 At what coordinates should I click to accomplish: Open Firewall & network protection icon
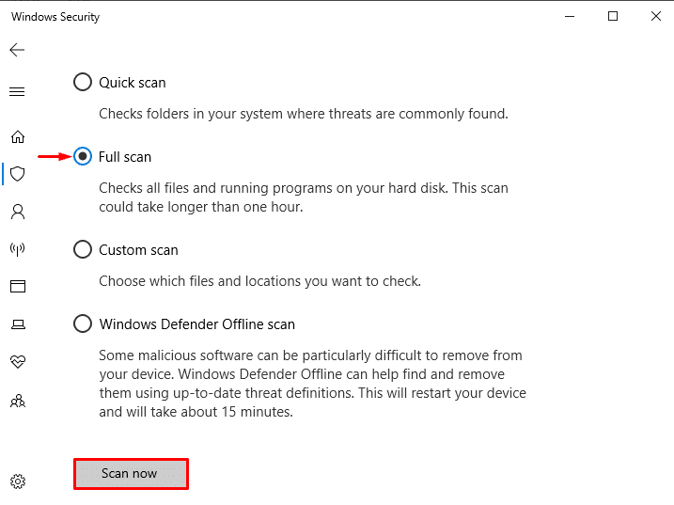click(17, 249)
